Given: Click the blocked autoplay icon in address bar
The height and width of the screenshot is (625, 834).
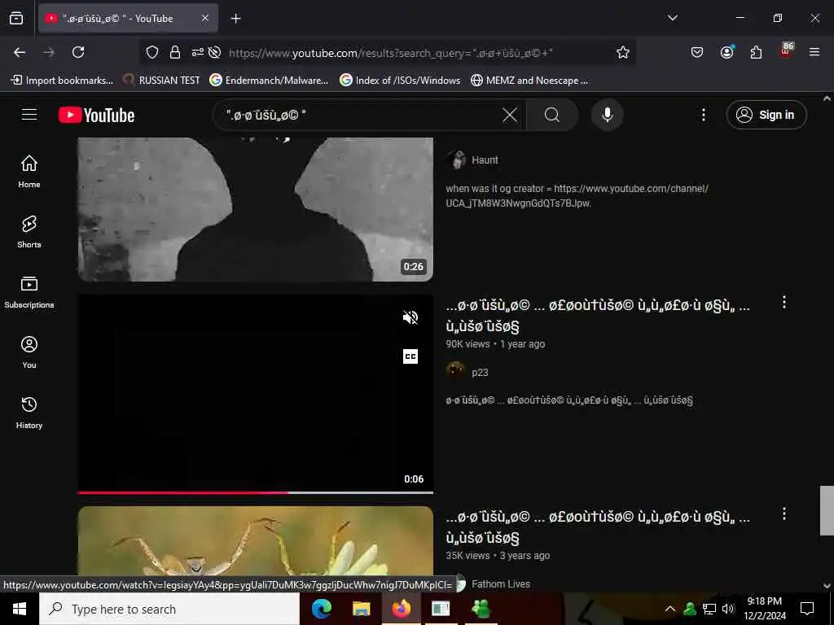Looking at the screenshot, I should [214, 52].
